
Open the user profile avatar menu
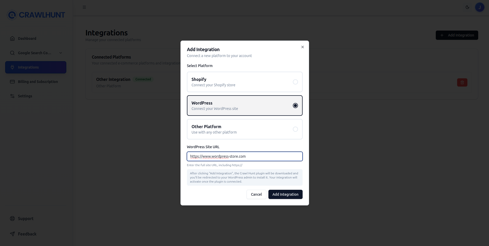pyautogui.click(x=479, y=7)
